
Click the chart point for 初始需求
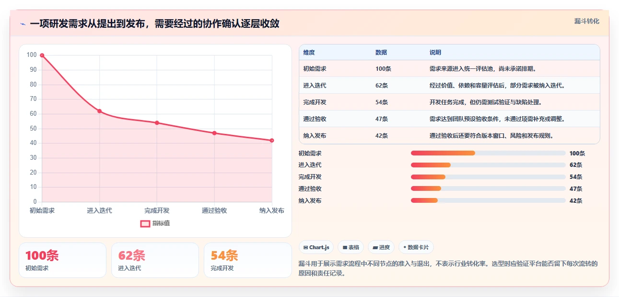42,55
